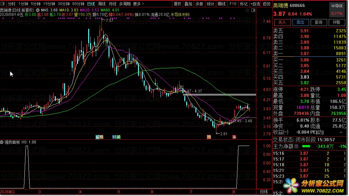Click the 买入 buy button

point(282,22)
